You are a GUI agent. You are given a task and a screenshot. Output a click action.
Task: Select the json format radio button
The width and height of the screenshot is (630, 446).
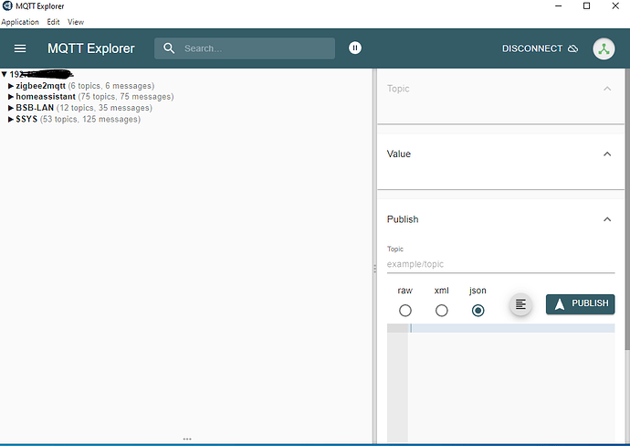478,311
